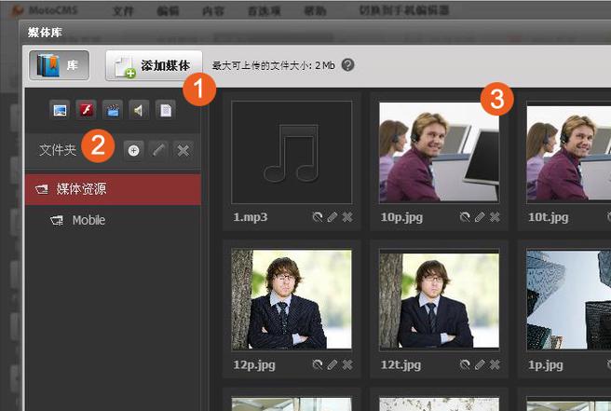The width and height of the screenshot is (611, 411).
Task: Replace file icon for 1.mp3
Action: click(x=318, y=217)
